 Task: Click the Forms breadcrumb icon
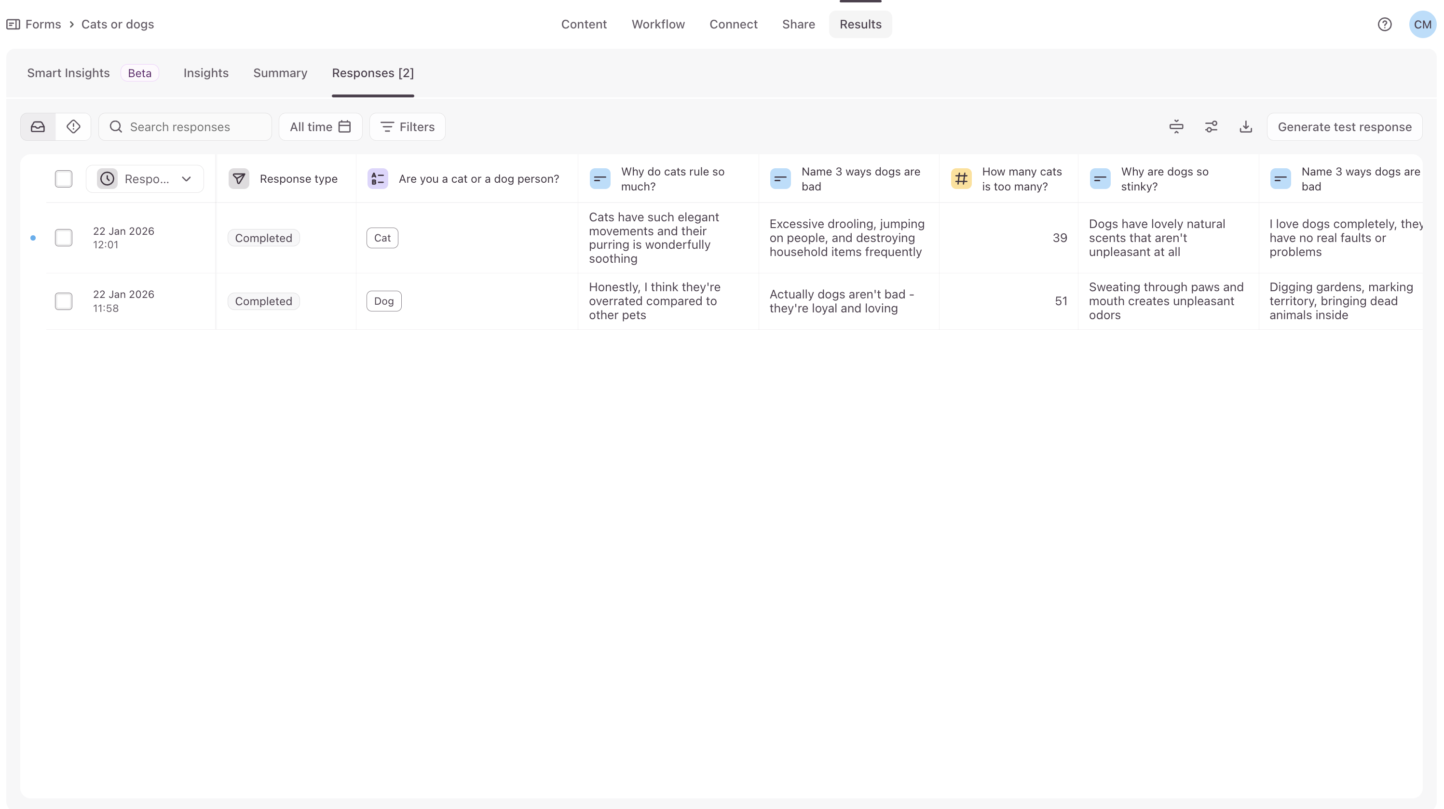pyautogui.click(x=13, y=24)
